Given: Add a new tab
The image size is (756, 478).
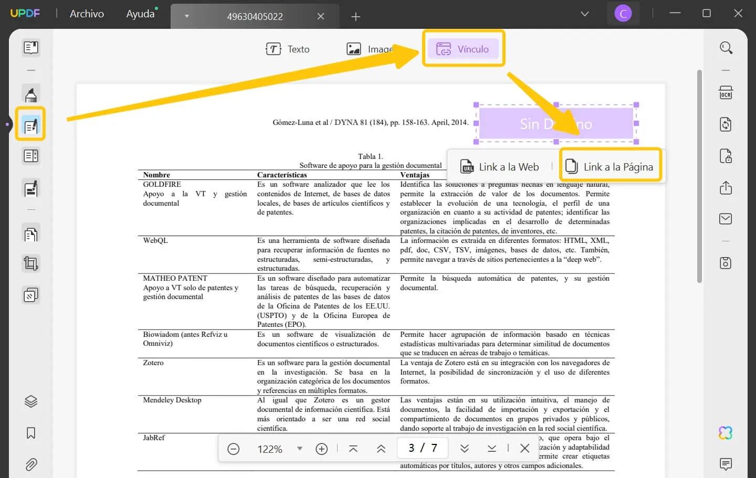Looking at the screenshot, I should click(x=356, y=17).
